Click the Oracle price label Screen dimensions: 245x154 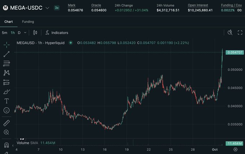coord(96,5)
